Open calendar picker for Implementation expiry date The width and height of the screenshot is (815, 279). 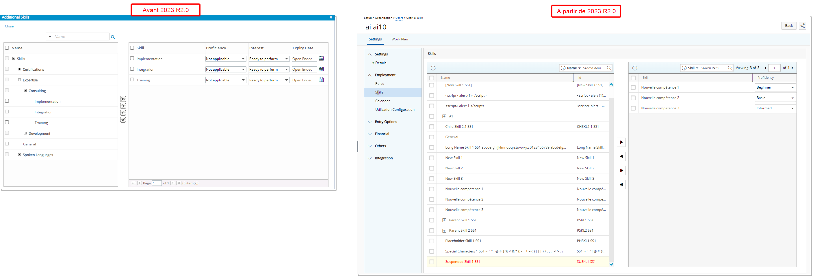pyautogui.click(x=321, y=59)
